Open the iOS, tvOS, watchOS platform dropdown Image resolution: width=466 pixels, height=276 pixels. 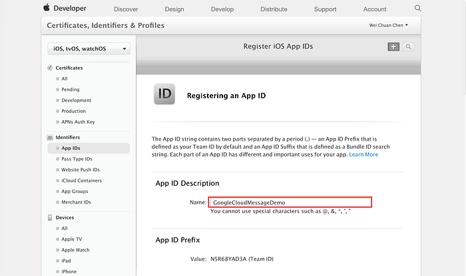[x=89, y=49]
